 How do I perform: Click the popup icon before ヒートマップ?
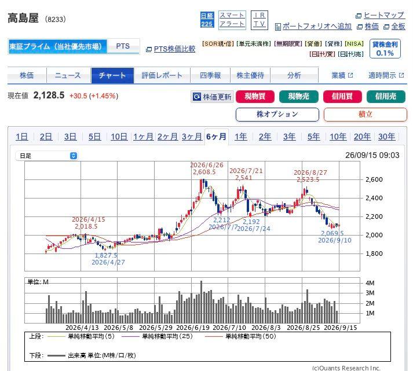358,16
